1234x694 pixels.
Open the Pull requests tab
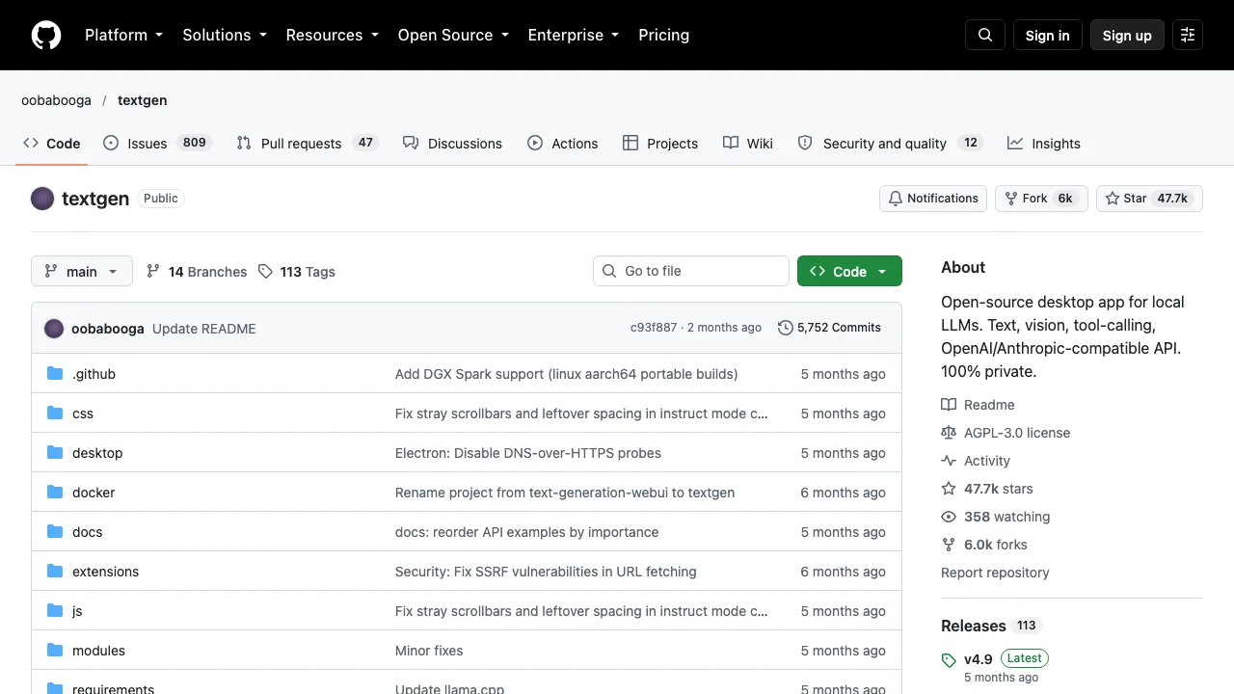coord(308,144)
